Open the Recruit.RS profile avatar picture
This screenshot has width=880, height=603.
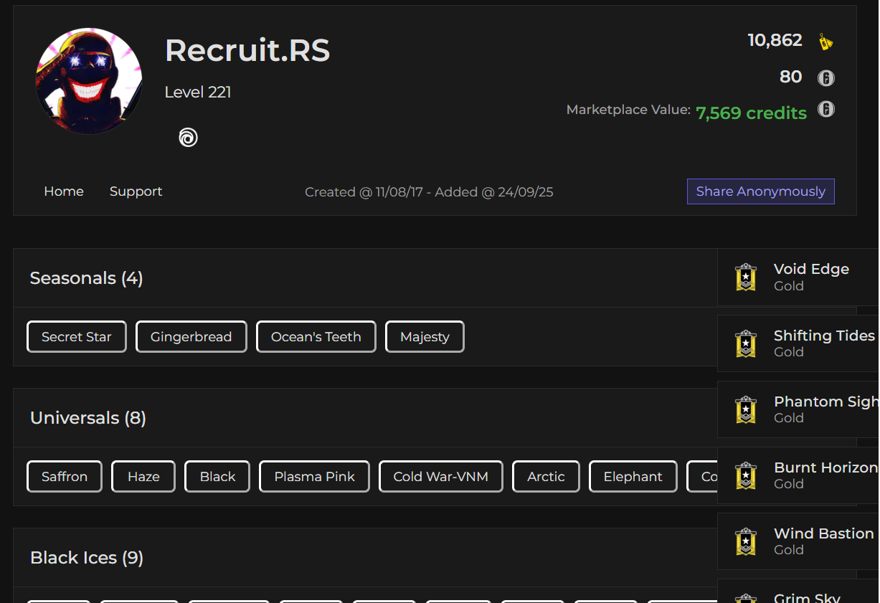point(89,81)
